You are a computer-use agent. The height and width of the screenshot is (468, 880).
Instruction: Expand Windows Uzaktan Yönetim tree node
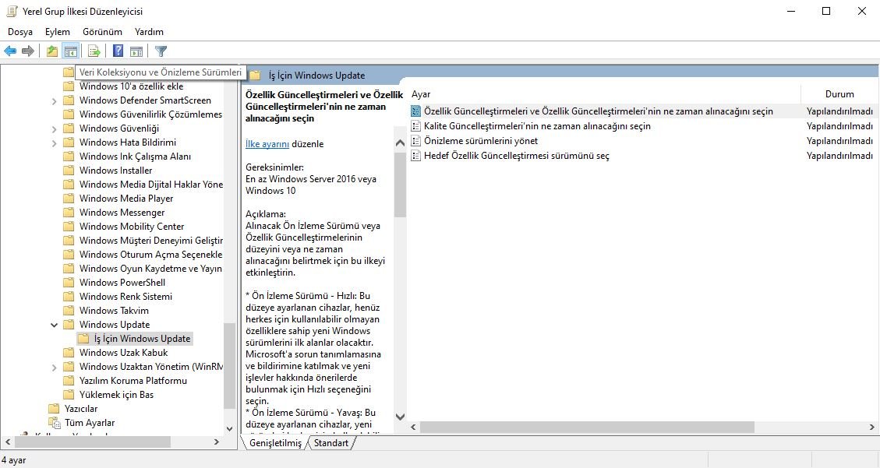click(x=54, y=367)
